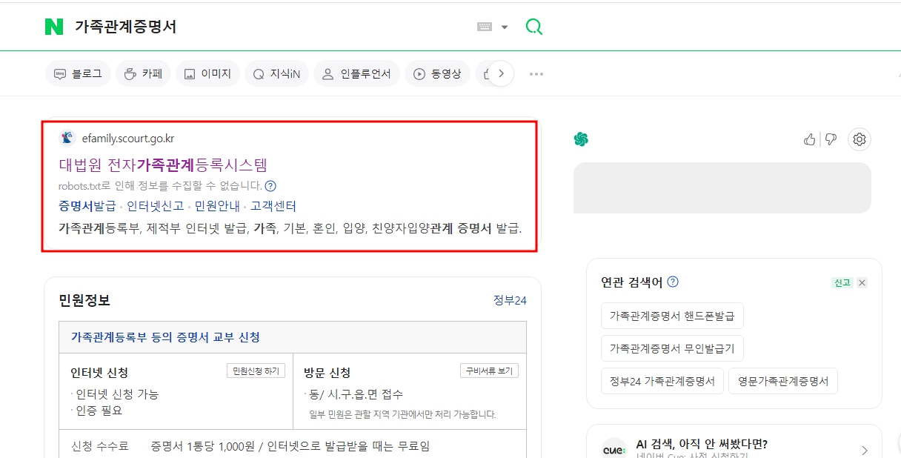Click the 민원신청 하기 button
Image resolution: width=901 pixels, height=458 pixels.
256,371
